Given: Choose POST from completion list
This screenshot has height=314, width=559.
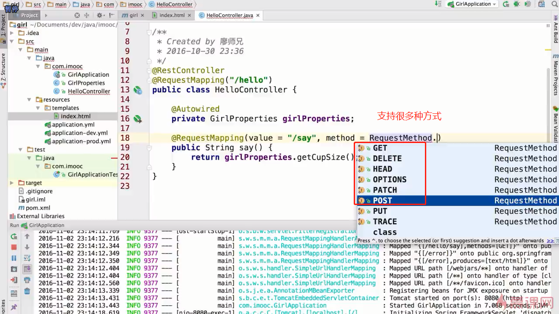Looking at the screenshot, I should click(x=458, y=201).
